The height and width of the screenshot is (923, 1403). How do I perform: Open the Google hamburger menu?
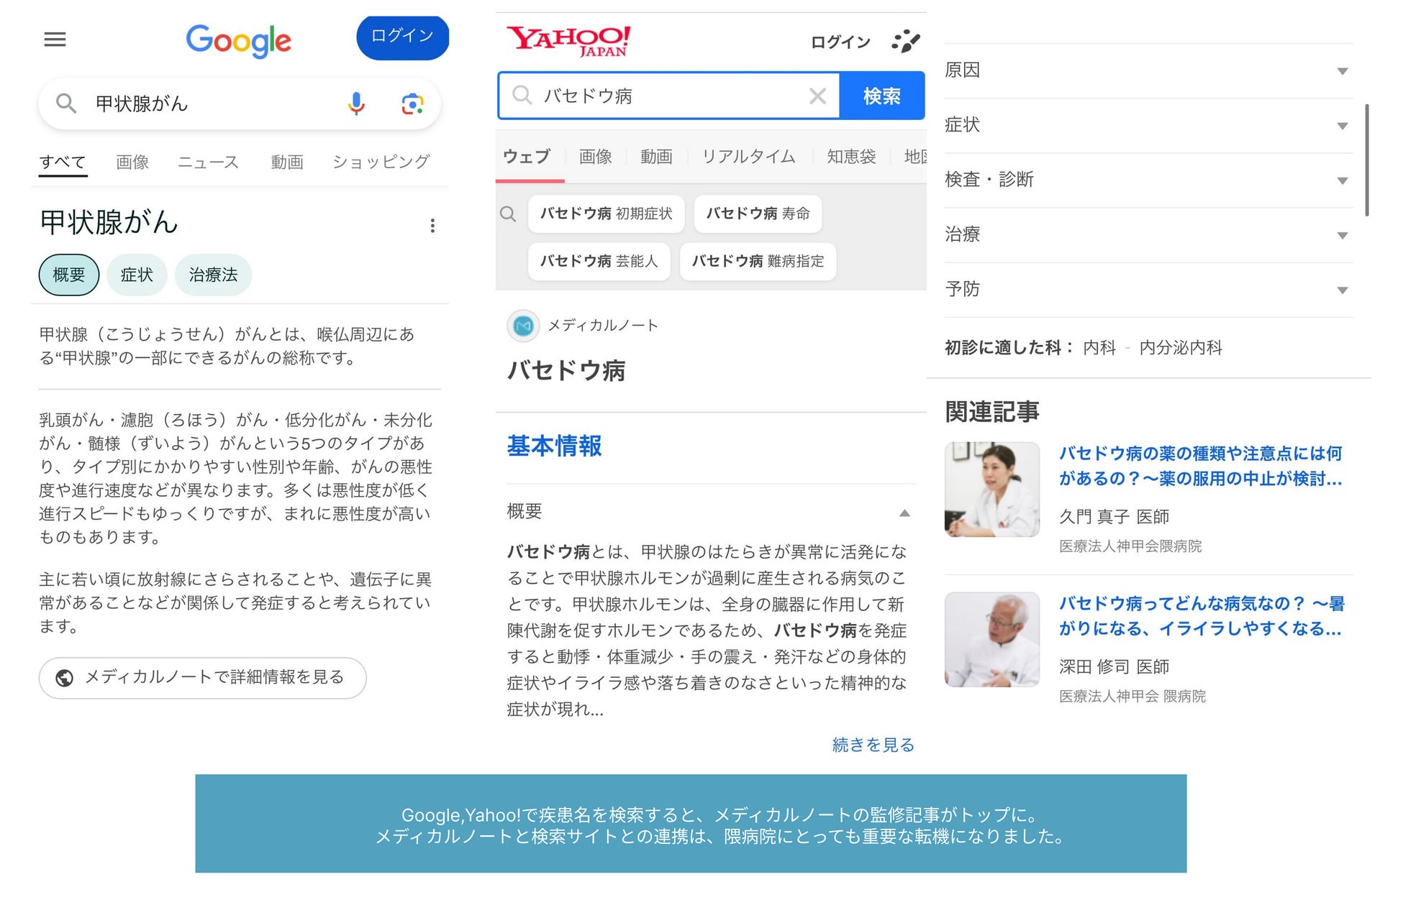coord(55,40)
